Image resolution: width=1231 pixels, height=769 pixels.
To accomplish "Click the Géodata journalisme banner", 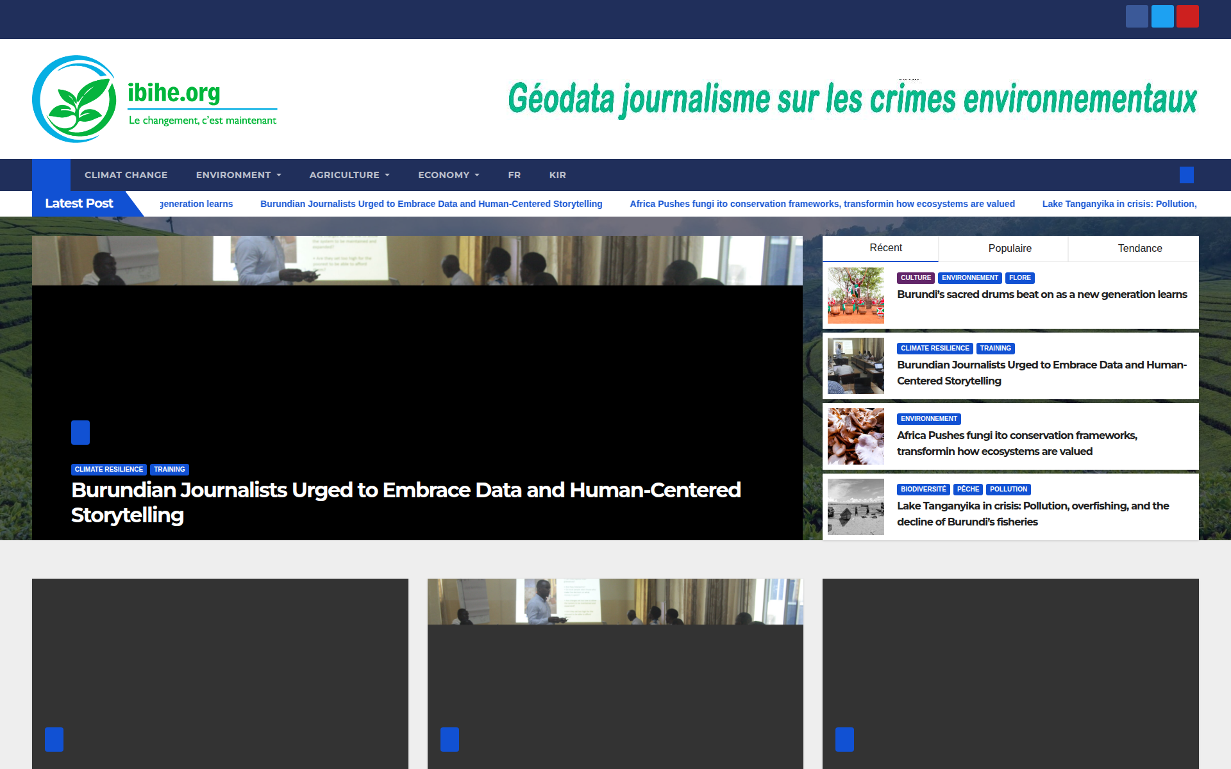I will coord(853,99).
